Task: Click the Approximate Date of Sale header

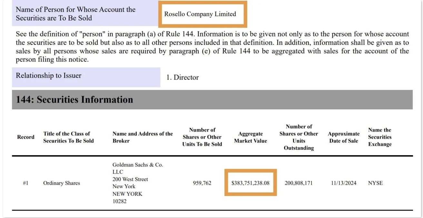Action: (x=344, y=137)
